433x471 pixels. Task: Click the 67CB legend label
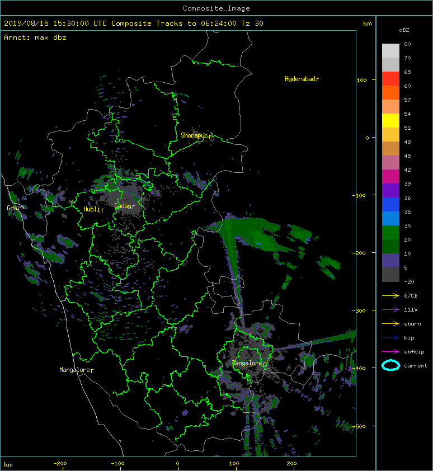coord(411,296)
